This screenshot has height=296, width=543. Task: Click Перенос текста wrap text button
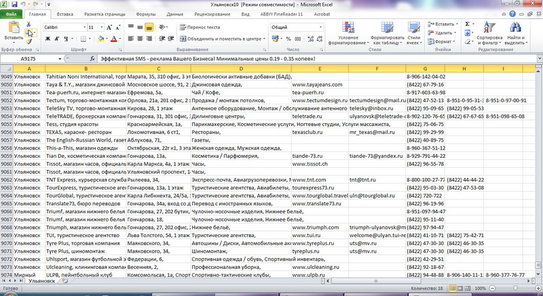click(x=200, y=27)
